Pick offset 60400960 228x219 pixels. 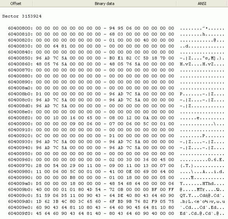[20, 160]
